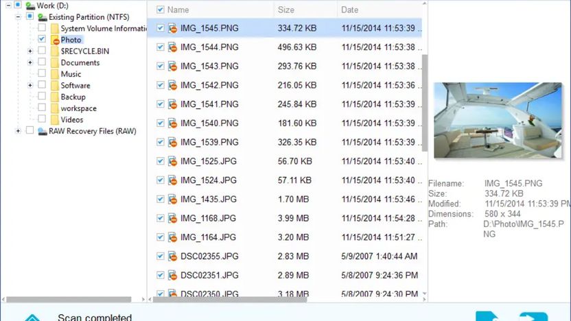
Task: Toggle the select-all checkbox beside Name
Action: tap(160, 10)
